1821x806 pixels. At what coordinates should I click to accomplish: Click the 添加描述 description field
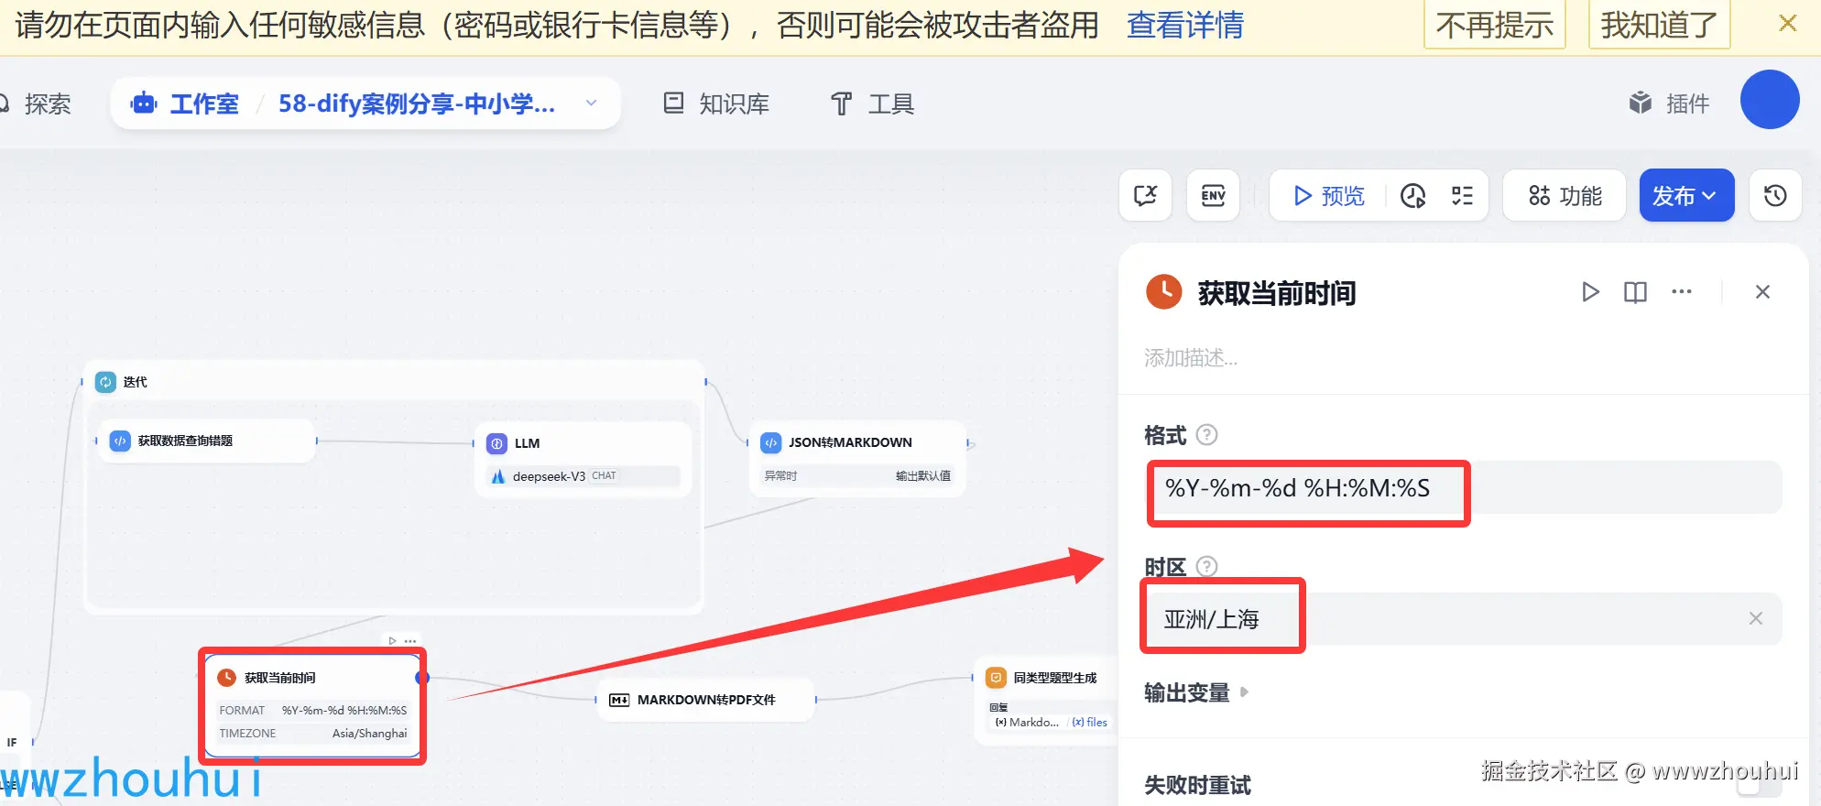1191,358
